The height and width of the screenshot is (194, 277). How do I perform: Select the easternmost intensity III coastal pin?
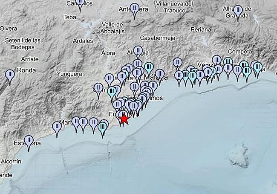(x=257, y=67)
